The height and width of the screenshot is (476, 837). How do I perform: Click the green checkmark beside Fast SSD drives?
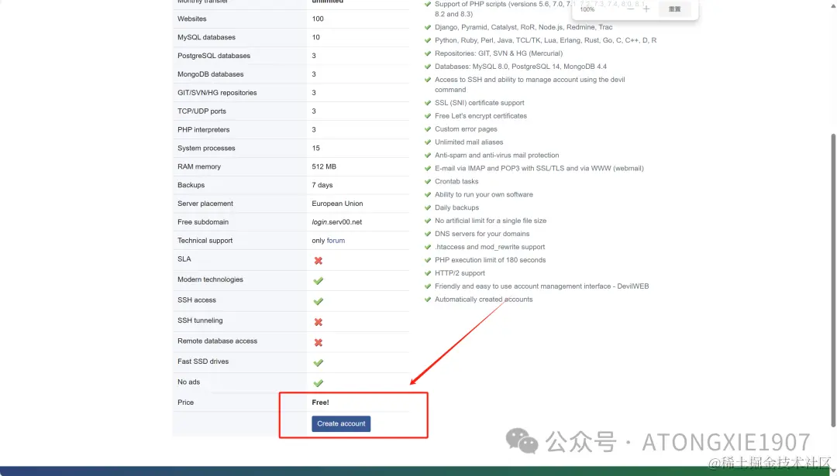tap(319, 363)
